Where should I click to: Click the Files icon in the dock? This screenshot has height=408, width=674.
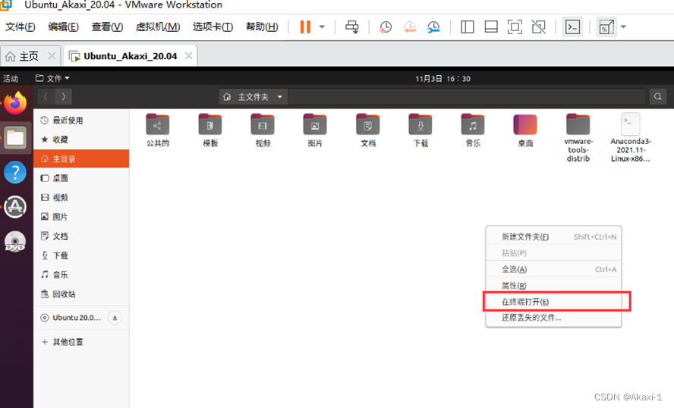pos(15,138)
